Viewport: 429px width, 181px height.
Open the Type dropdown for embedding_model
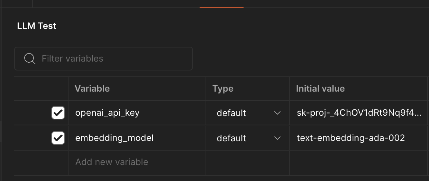248,138
